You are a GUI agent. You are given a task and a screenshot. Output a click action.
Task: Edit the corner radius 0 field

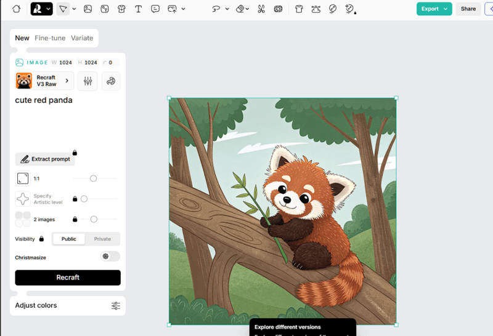coord(111,63)
